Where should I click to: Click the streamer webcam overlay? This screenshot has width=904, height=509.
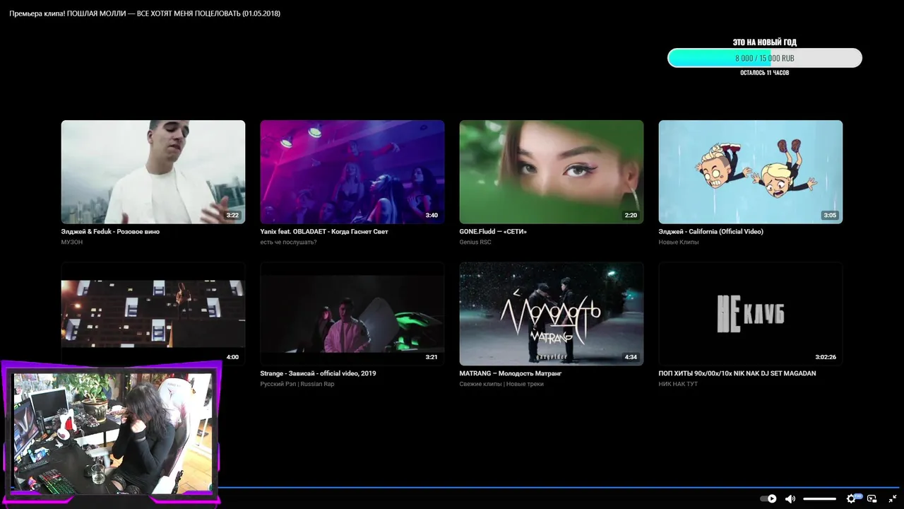coord(111,433)
